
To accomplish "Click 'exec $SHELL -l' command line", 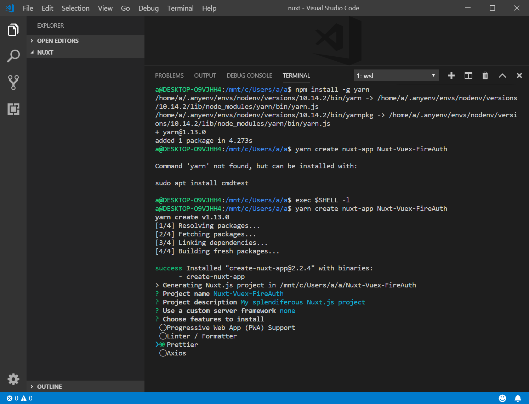I will pyautogui.click(x=323, y=200).
